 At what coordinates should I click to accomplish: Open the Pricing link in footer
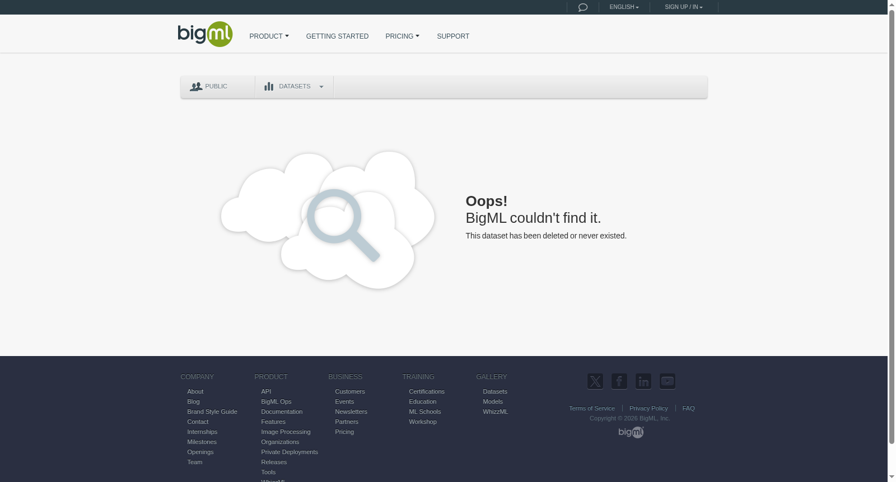(x=344, y=432)
